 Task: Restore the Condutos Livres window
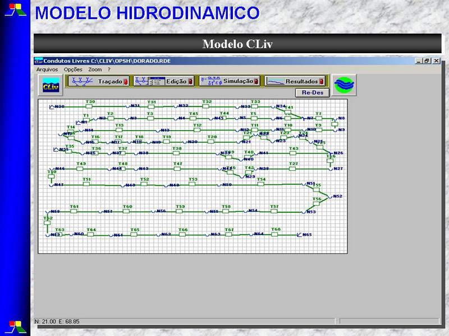pyautogui.click(x=427, y=61)
